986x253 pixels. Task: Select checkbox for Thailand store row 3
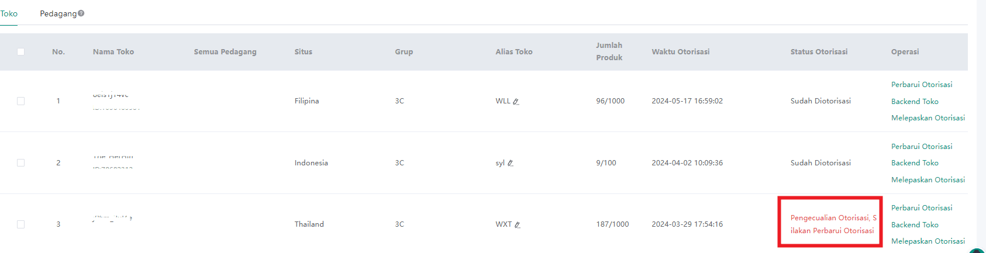click(x=21, y=224)
